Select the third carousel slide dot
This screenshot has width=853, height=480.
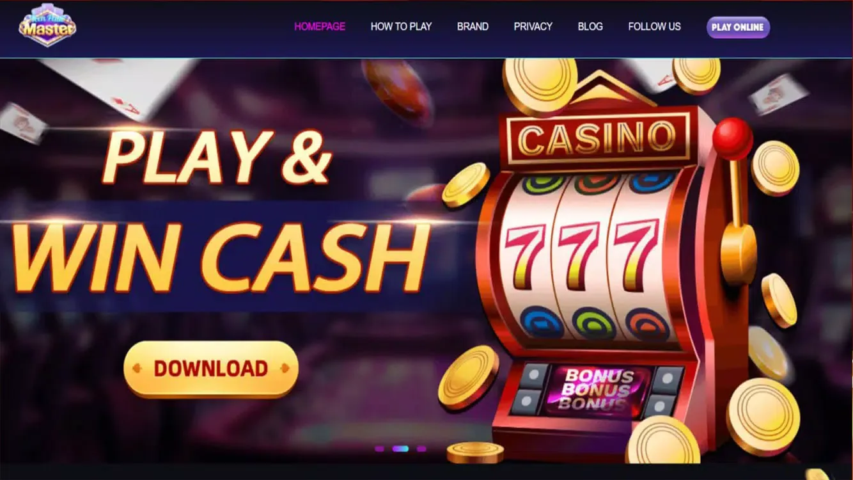pyautogui.click(x=421, y=449)
